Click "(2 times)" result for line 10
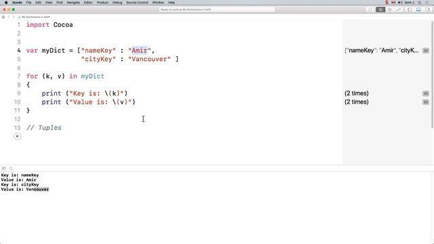The image size is (434, 244). point(357,102)
